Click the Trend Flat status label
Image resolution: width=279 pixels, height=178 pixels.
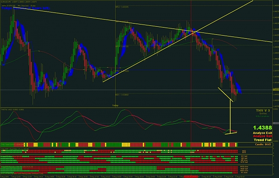click(263, 140)
